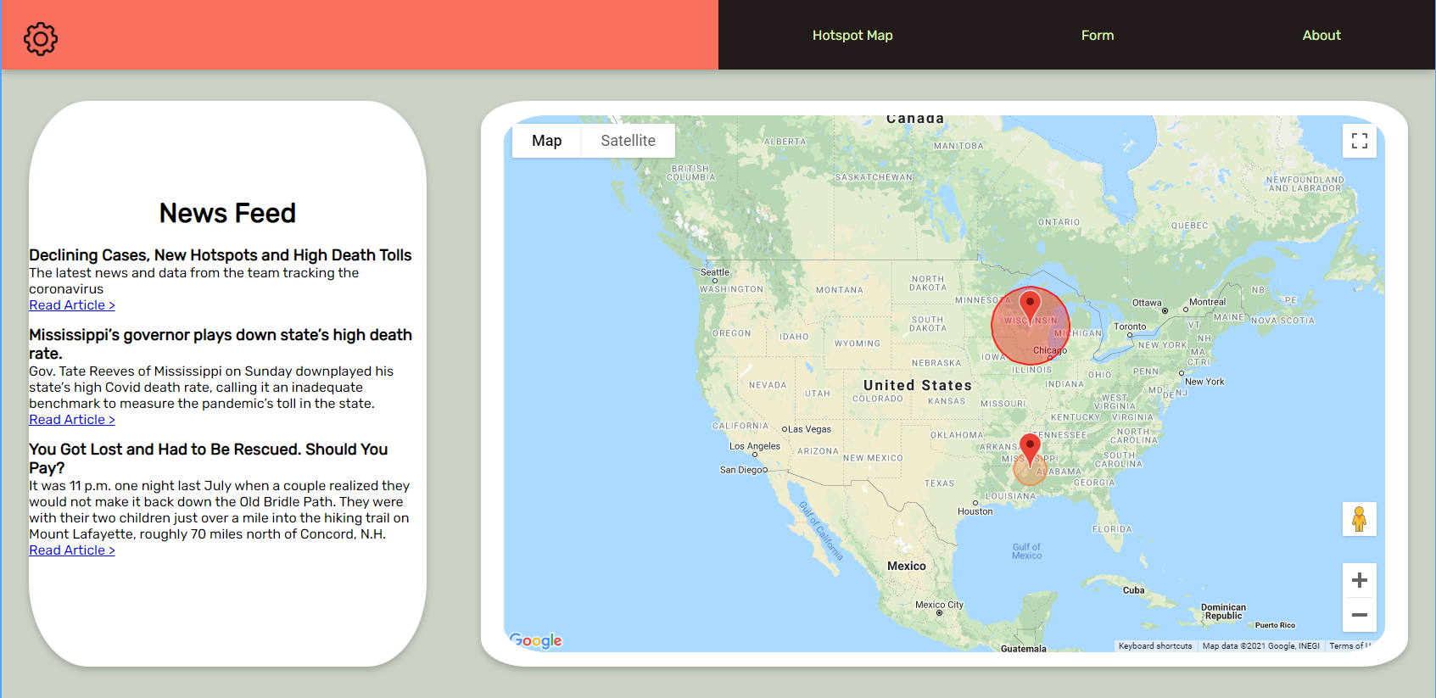Select the Street View pegman icon

coord(1359,519)
